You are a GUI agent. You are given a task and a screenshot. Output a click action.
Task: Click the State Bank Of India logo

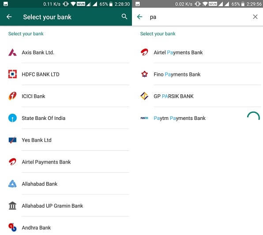coord(12,118)
